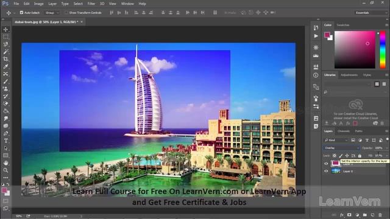Select the Rectangular Marquee tool

point(5,36)
